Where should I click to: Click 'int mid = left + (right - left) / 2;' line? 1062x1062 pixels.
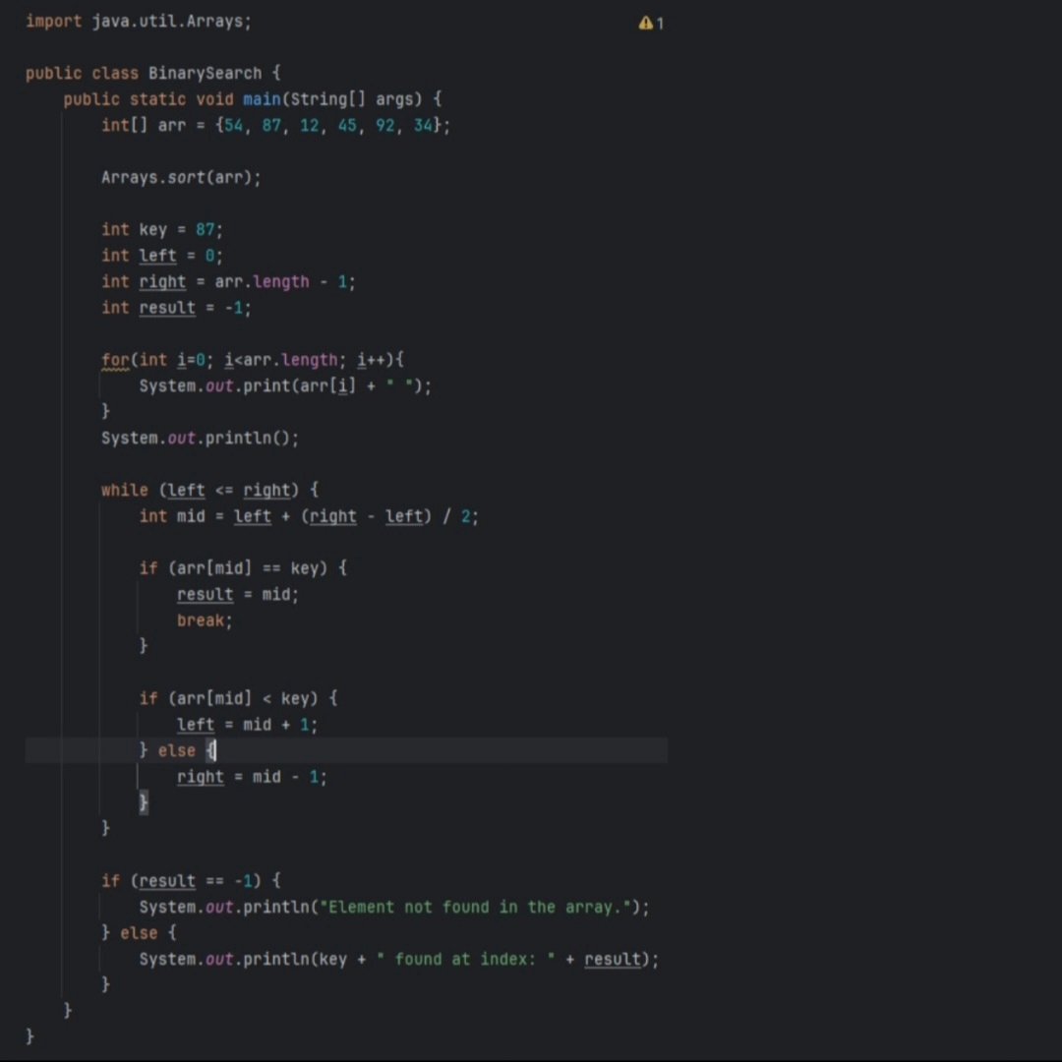click(309, 516)
